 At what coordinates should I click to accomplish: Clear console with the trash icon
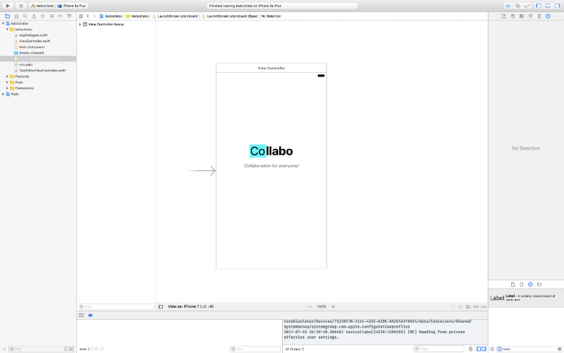pos(470,349)
